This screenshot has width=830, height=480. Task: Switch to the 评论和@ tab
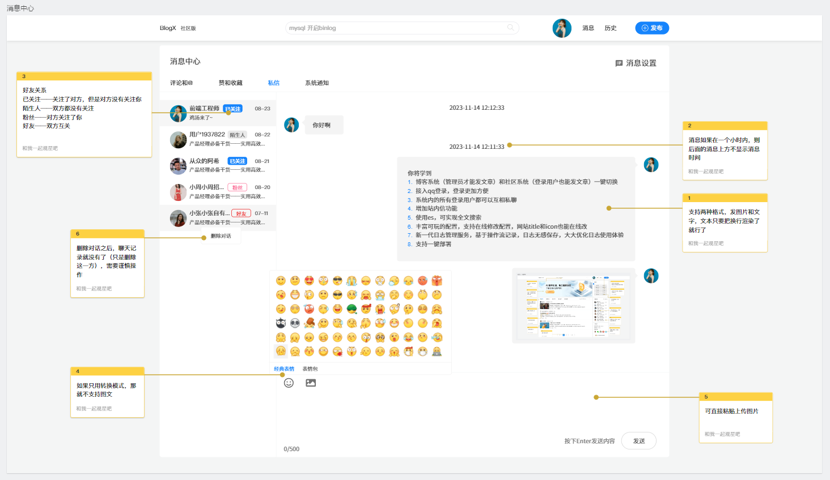point(181,83)
